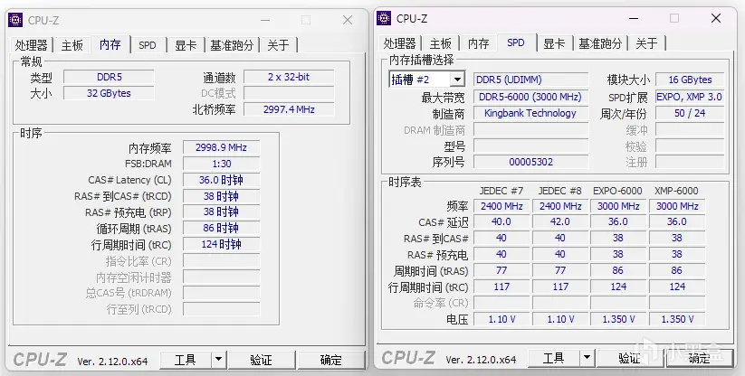Click the JEDEC #7 column header

(x=501, y=191)
